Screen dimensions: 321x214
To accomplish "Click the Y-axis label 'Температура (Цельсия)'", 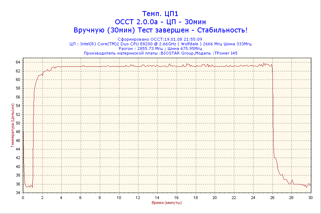I will [12, 126].
